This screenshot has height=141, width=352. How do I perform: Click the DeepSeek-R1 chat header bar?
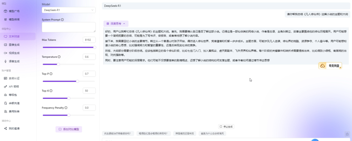[x=226, y=6]
